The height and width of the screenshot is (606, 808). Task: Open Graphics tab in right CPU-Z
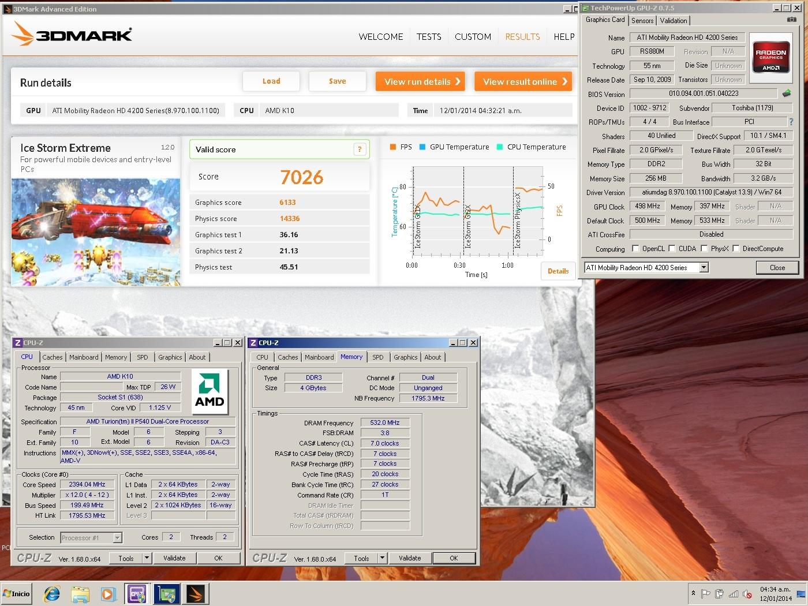pyautogui.click(x=406, y=357)
